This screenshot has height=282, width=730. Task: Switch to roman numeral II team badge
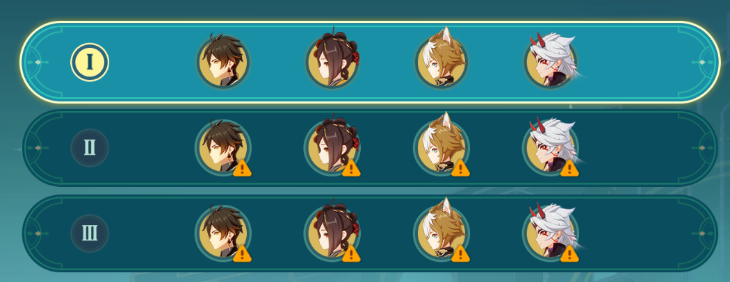coord(90,148)
